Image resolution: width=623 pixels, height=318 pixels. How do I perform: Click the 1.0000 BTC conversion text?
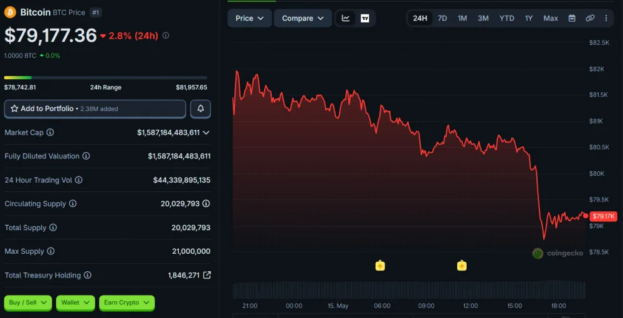pyautogui.click(x=21, y=55)
